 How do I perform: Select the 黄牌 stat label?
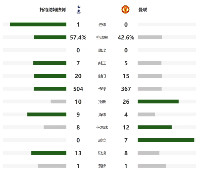click(x=102, y=166)
